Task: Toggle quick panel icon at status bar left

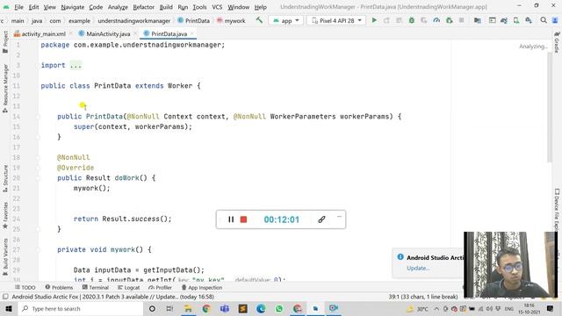Action: tap(5, 297)
